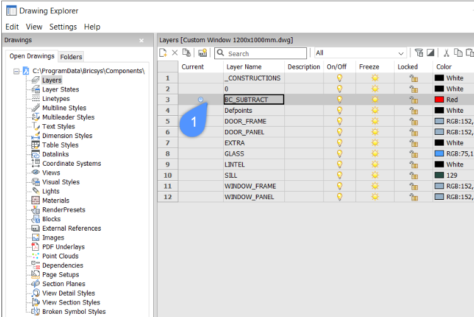
Task: Switch to the Folders tab
Action: (71, 57)
